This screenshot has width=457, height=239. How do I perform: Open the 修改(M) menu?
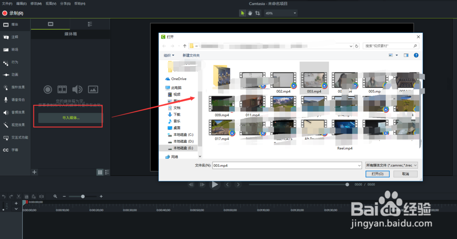[x=36, y=4]
